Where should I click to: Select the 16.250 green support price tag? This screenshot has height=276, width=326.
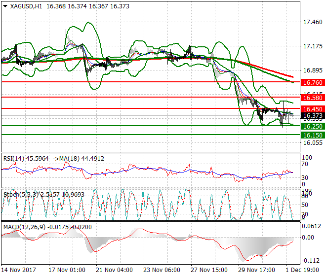pyautogui.click(x=312, y=126)
